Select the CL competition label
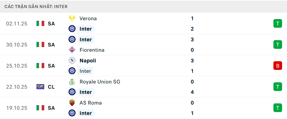The height and width of the screenshot is (119, 287). 51,87
